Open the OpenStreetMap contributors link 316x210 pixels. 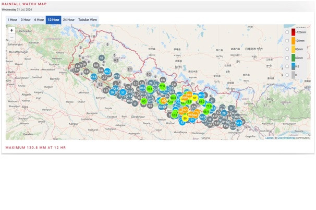[293, 138]
